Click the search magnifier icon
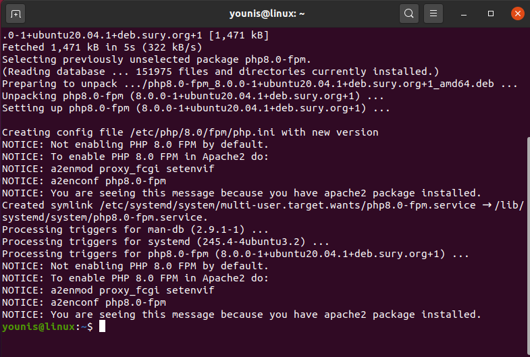Screen dimensions: 530x357 click(409, 13)
